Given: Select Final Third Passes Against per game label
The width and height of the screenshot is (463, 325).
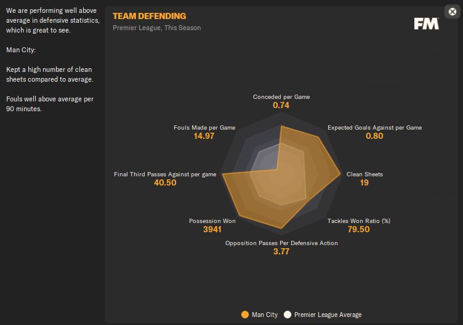Looking at the screenshot, I should (165, 174).
